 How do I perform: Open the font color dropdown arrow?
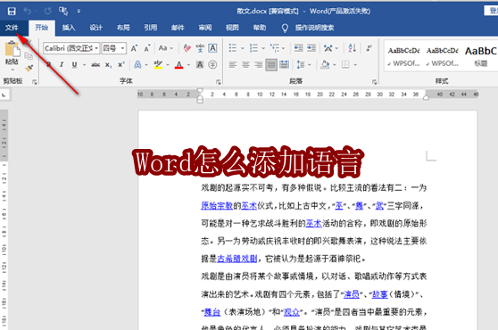tap(188, 65)
